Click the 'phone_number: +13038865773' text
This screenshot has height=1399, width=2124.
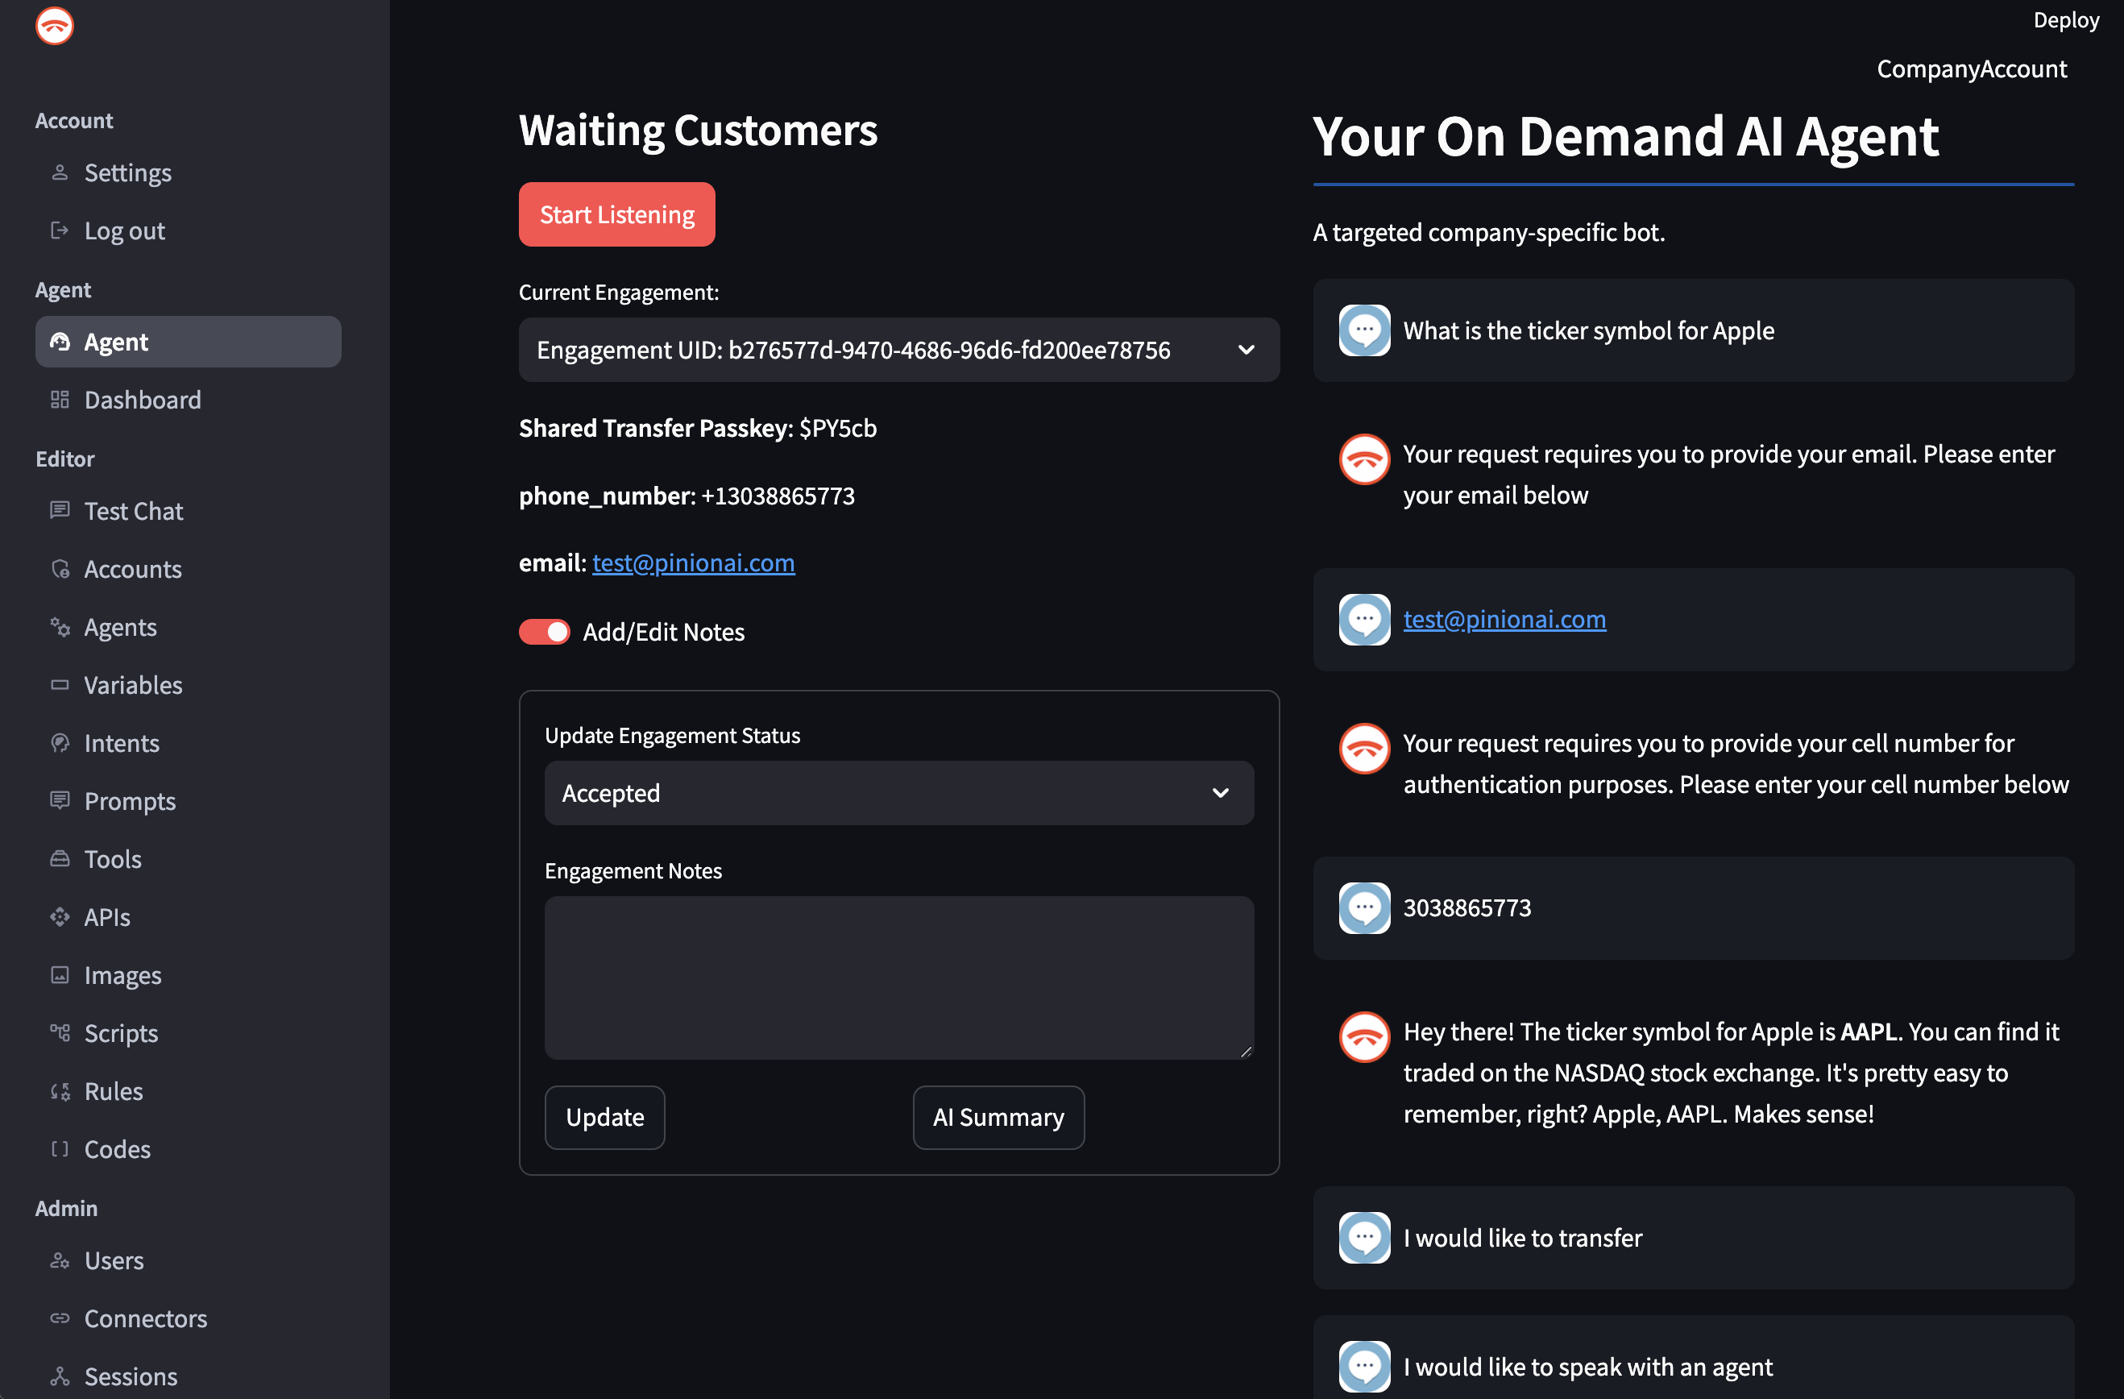pos(687,496)
